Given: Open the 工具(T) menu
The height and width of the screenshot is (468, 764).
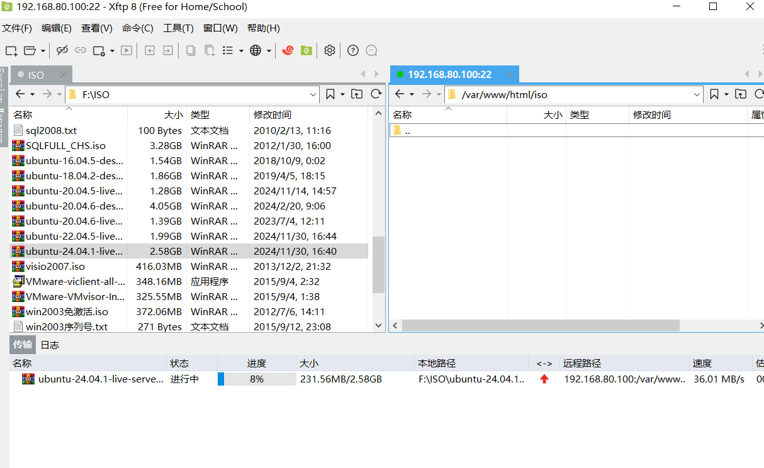Looking at the screenshot, I should pyautogui.click(x=178, y=28).
